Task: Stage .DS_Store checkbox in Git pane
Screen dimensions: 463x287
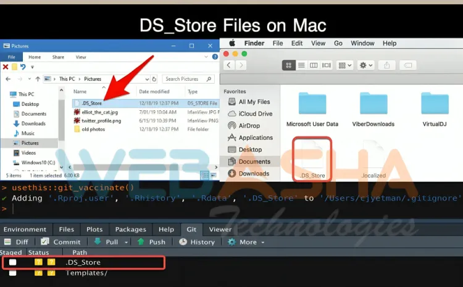Action: click(x=13, y=262)
